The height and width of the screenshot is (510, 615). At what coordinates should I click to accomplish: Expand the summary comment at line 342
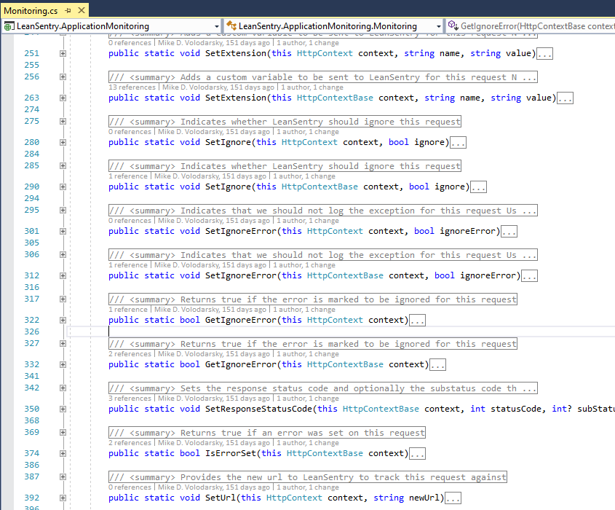(63, 388)
